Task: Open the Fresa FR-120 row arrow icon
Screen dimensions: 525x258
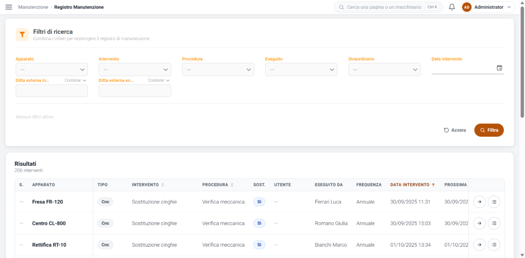Action: coord(479,202)
